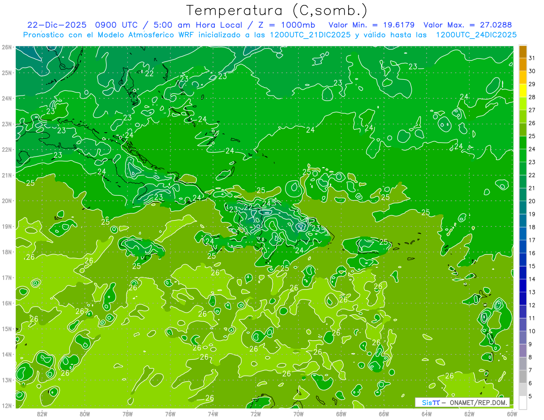
Task: Click 'Valor Max. = 27.0288' text
Action: 467,25
